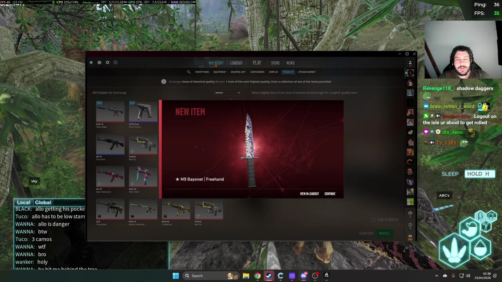The height and width of the screenshot is (282, 502).
Task: Switch to the Loadout tab
Action: [x=236, y=63]
